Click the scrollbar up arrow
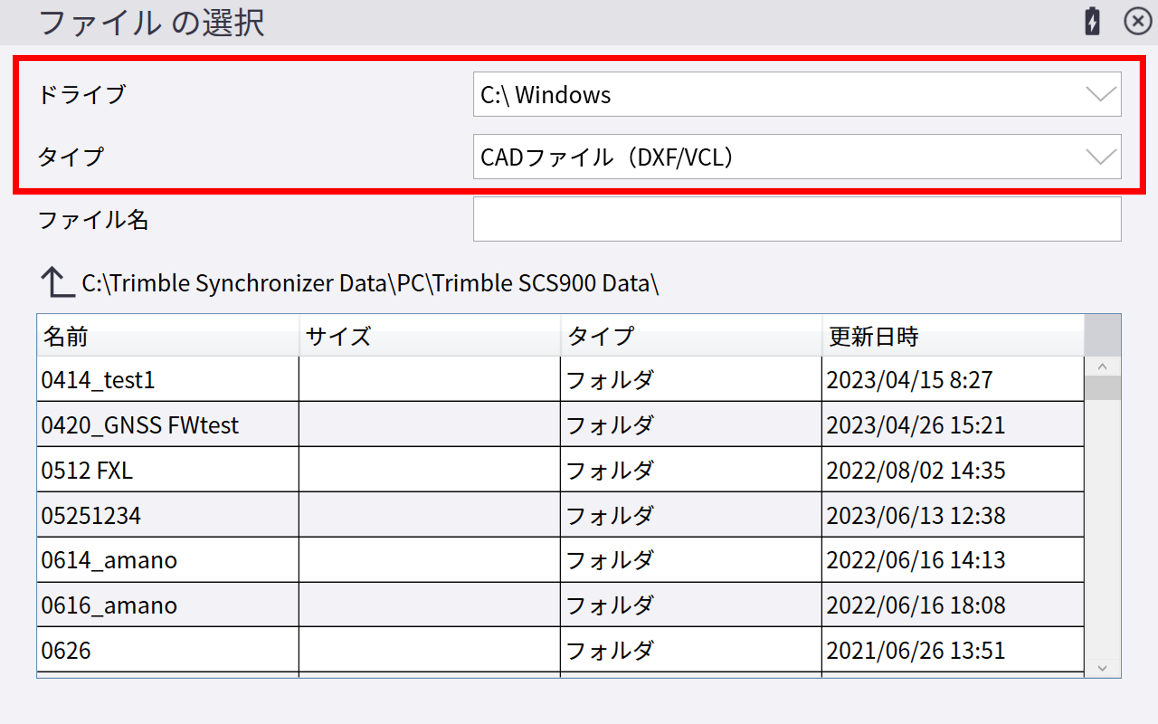Image resolution: width=1158 pixels, height=724 pixels. pyautogui.click(x=1102, y=367)
